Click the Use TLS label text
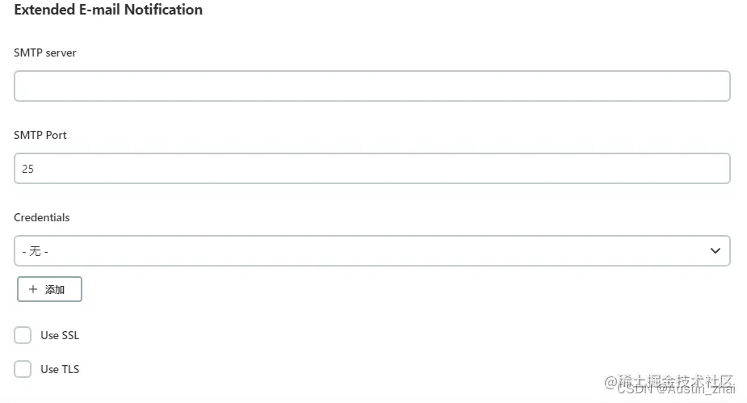The height and width of the screenshot is (403, 747). tap(60, 369)
